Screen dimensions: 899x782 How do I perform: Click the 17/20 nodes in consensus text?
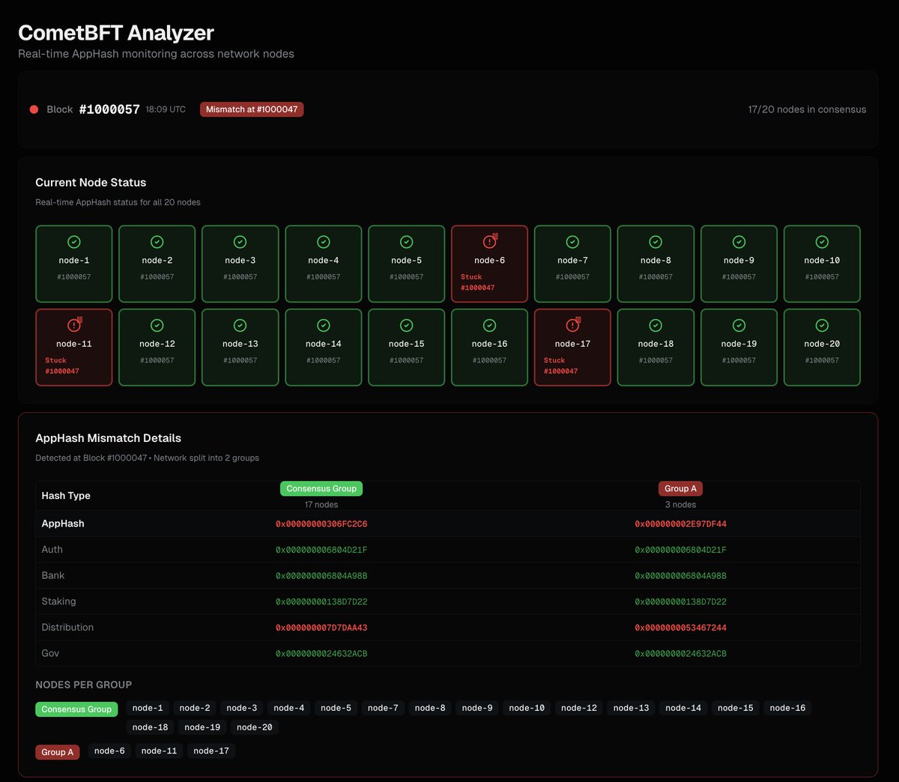point(807,109)
